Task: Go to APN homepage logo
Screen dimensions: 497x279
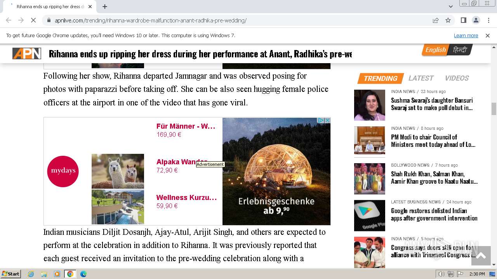Action: 27,53
